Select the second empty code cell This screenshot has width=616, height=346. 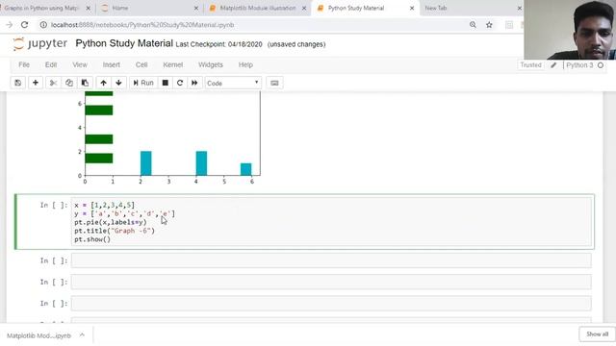coord(331,282)
